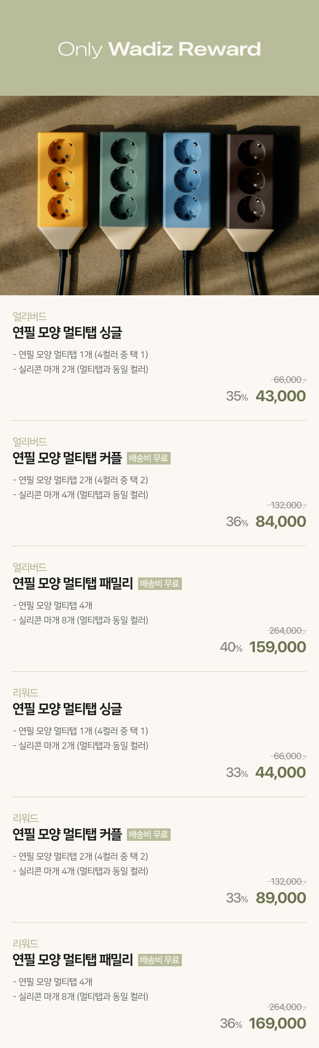Click 배송비 무료 badge on 리워드 커플
The image size is (319, 1048).
pyautogui.click(x=148, y=834)
